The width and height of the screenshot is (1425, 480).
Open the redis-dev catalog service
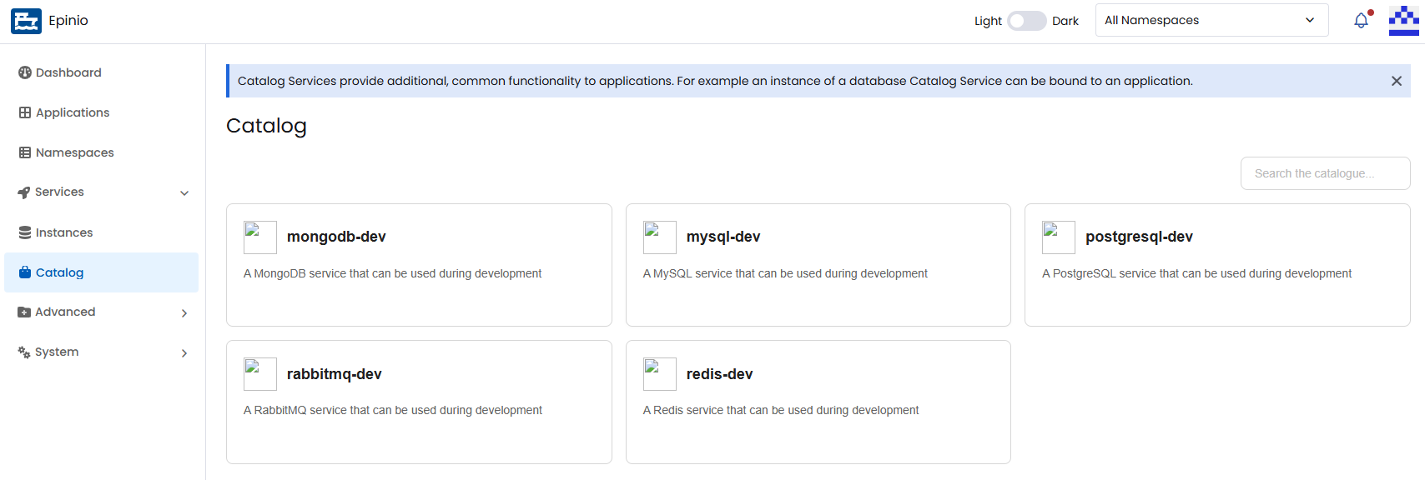pos(818,402)
